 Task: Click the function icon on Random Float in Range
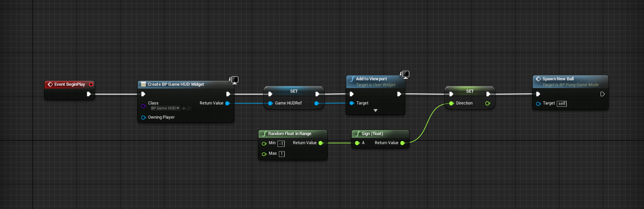coord(264,134)
